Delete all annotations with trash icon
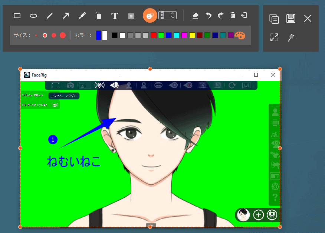This screenshot has height=233, width=325. point(233,16)
